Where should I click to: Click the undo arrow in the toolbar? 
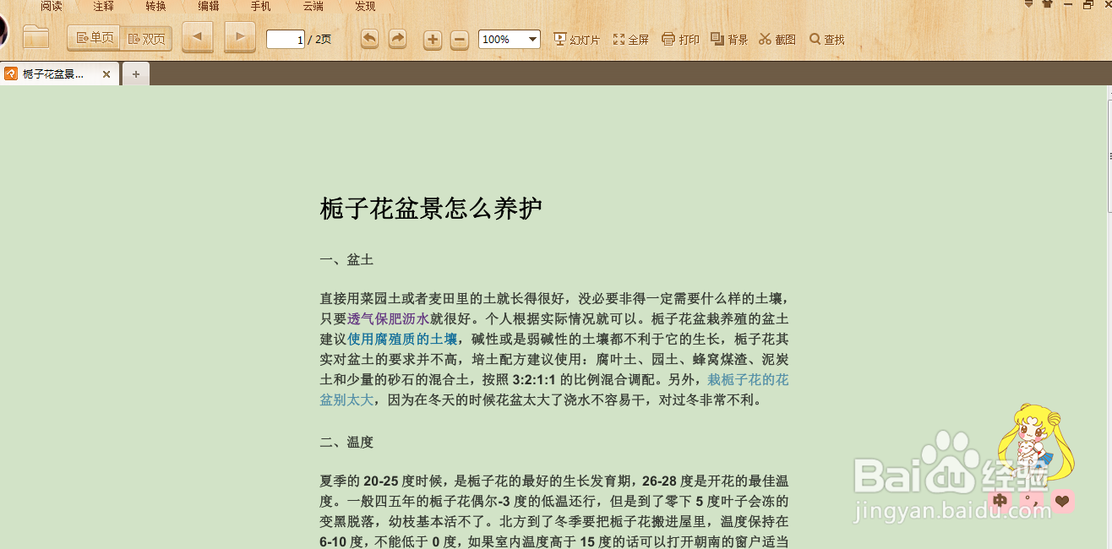point(369,39)
